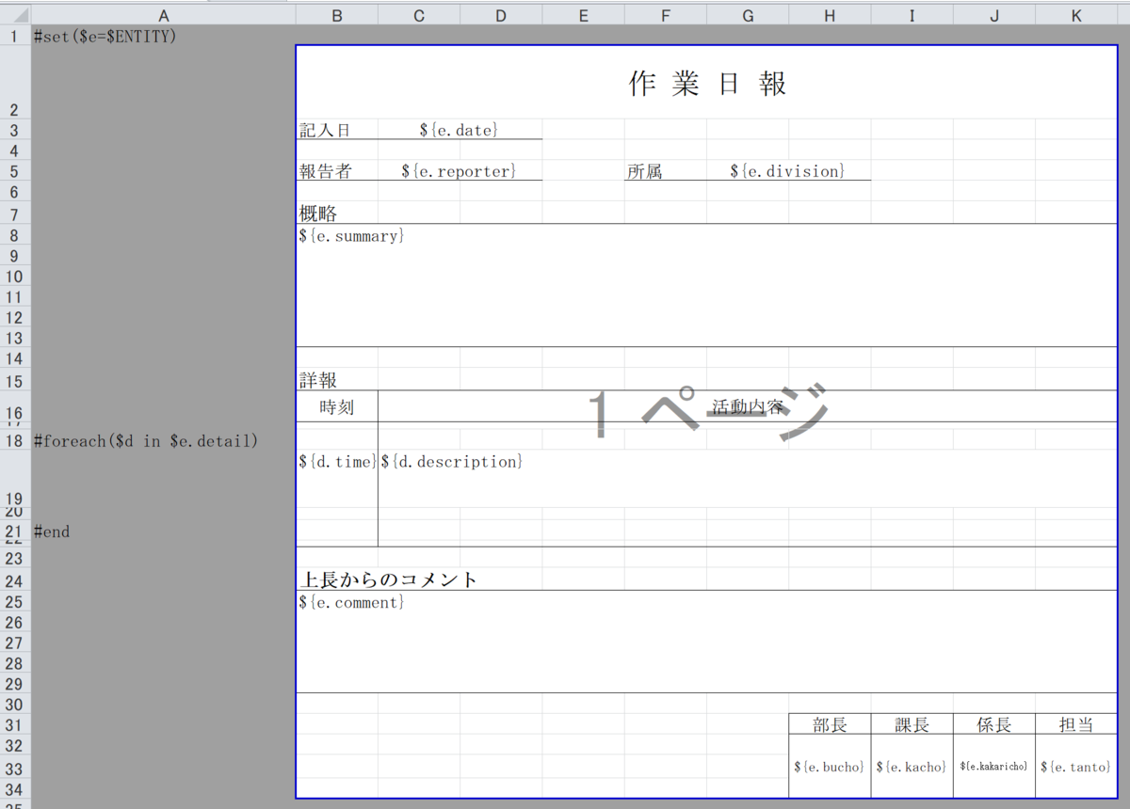Click the 担当 approval header cell
Screen dimensions: 1130x809
pos(1075,723)
